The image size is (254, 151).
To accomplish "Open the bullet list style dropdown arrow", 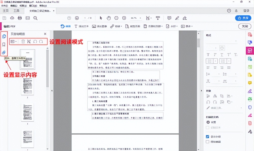I will [215, 61].
